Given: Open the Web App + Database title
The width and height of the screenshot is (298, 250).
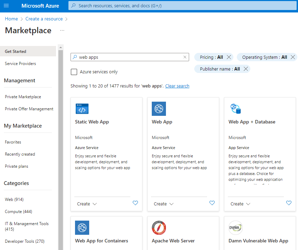Looking at the screenshot, I should click(252, 122).
